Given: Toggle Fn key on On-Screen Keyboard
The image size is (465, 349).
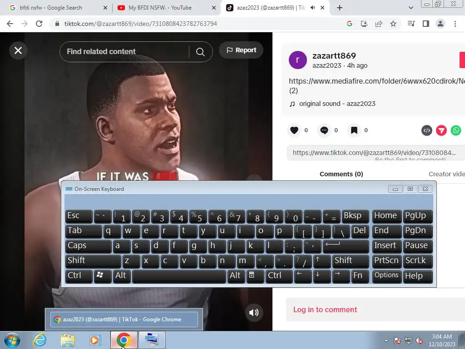Looking at the screenshot, I should tap(360, 276).
